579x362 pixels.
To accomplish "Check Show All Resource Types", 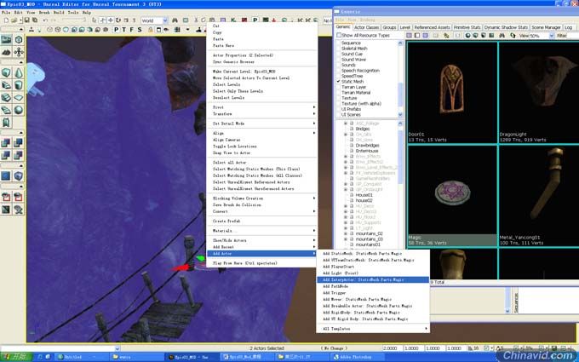I will coord(339,35).
